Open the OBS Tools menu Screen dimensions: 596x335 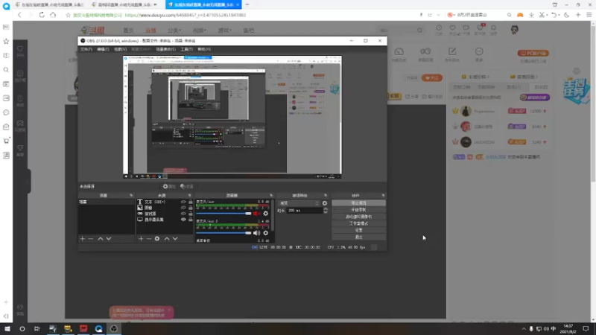pyautogui.click(x=187, y=49)
